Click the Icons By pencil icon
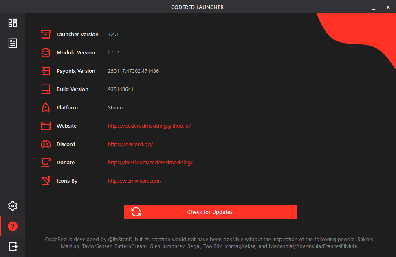 pos(46,181)
